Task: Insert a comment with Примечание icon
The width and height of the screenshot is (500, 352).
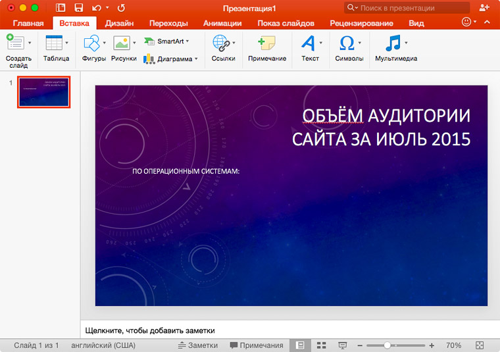Action: [x=266, y=43]
